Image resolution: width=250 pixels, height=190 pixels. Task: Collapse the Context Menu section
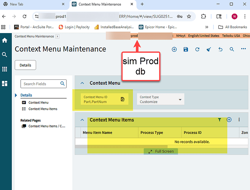point(82,83)
